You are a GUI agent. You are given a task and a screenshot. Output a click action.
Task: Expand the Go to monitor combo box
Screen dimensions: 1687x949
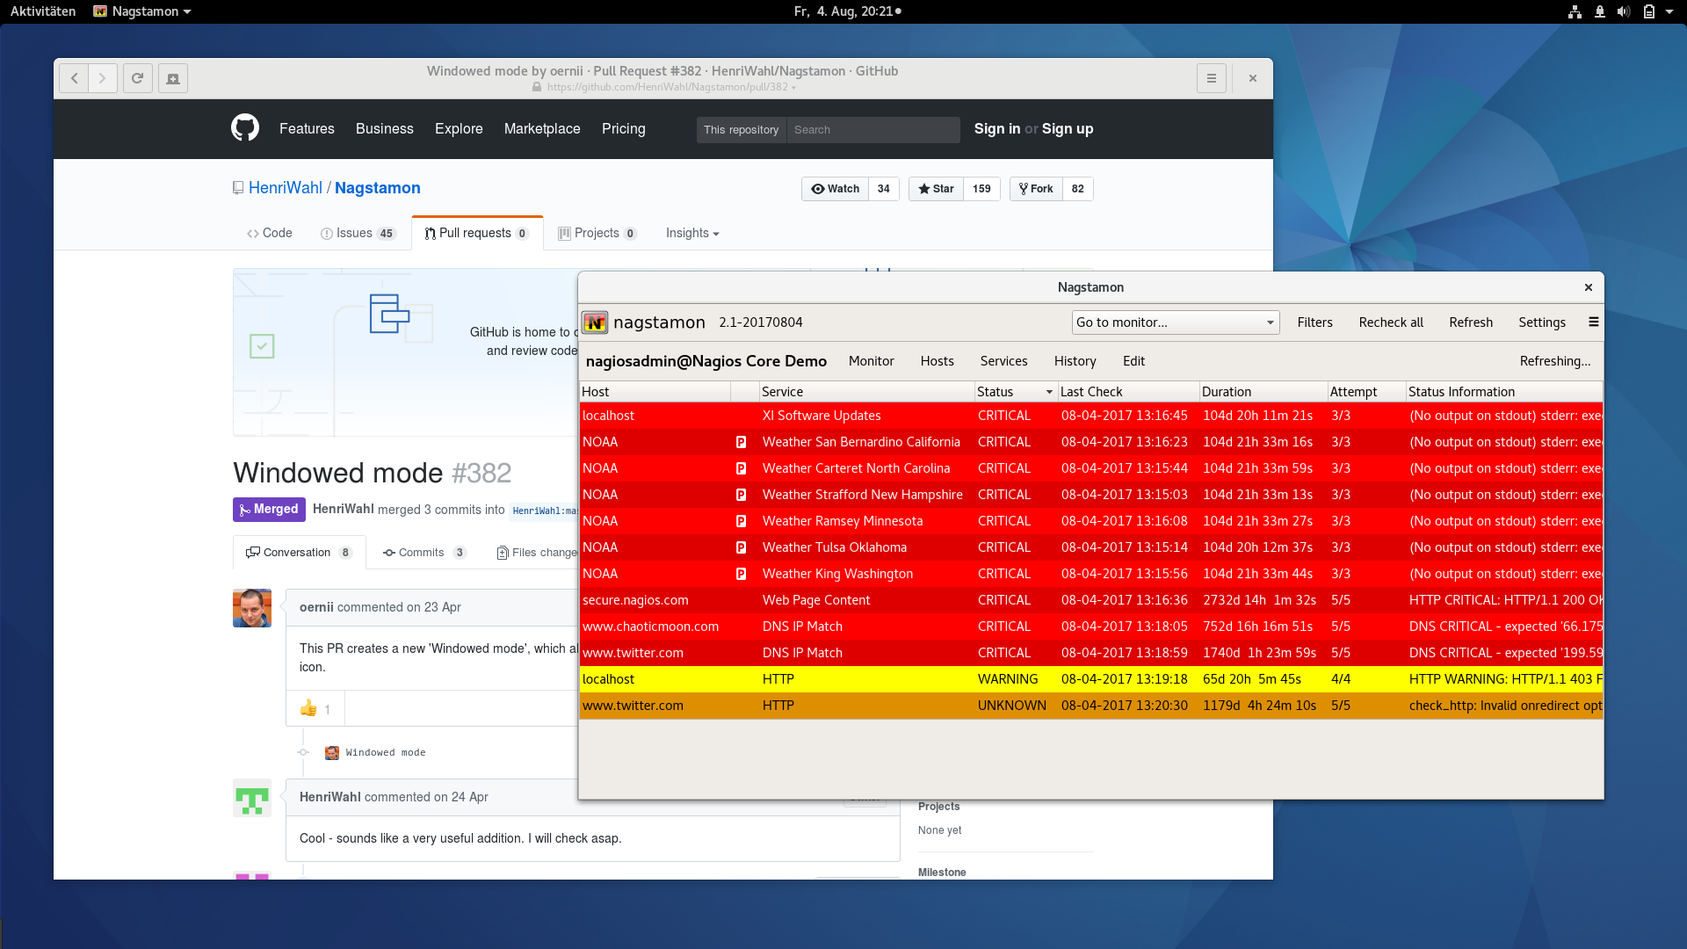click(1175, 322)
